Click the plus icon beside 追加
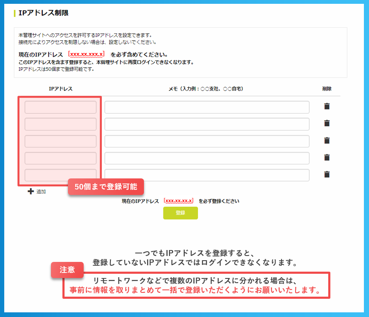Image resolution: width=369 pixels, height=317 pixels. [31, 192]
